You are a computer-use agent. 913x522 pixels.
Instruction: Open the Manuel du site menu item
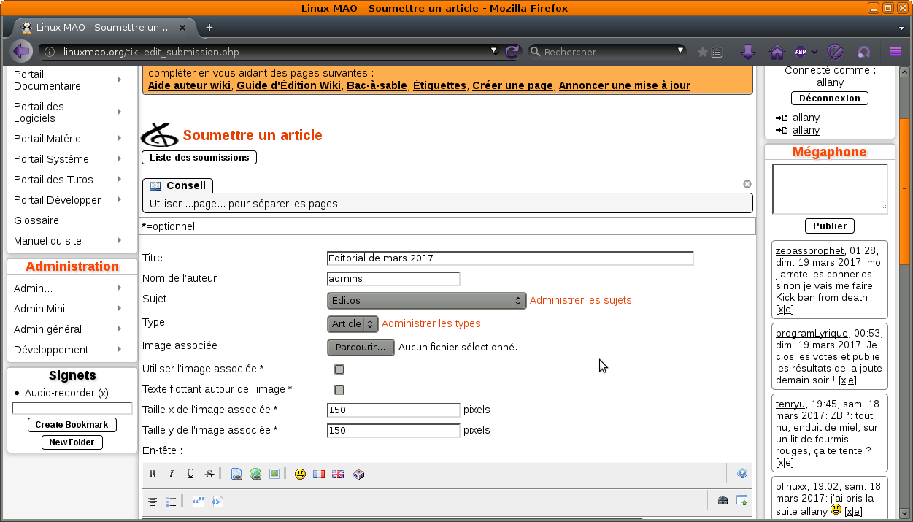47,241
